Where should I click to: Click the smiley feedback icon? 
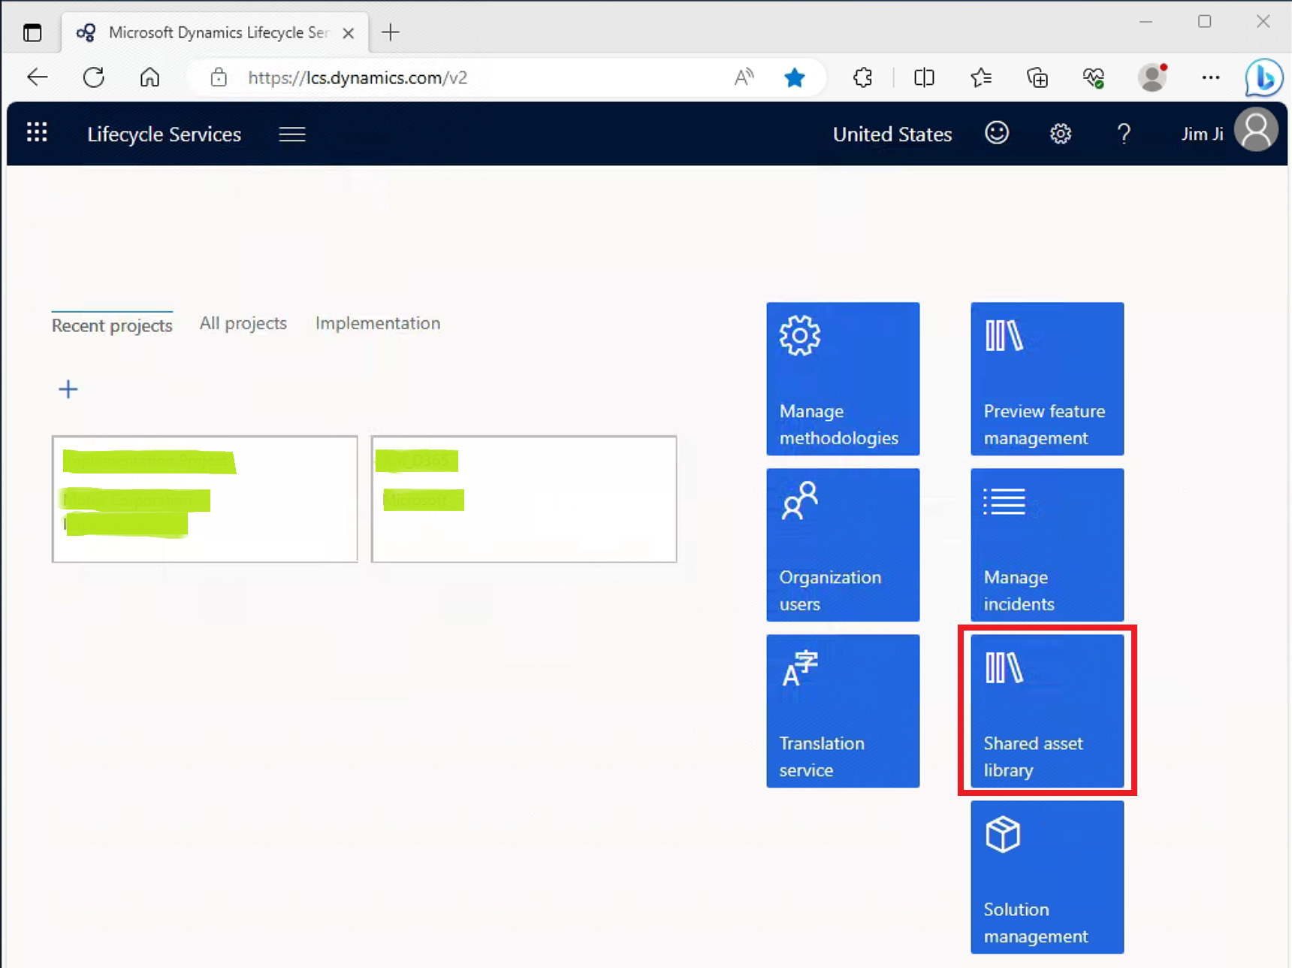[x=997, y=133]
